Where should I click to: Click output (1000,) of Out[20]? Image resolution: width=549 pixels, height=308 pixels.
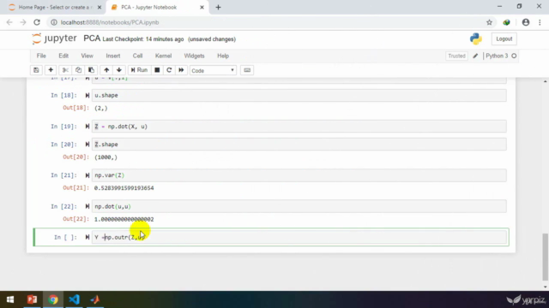(106, 157)
